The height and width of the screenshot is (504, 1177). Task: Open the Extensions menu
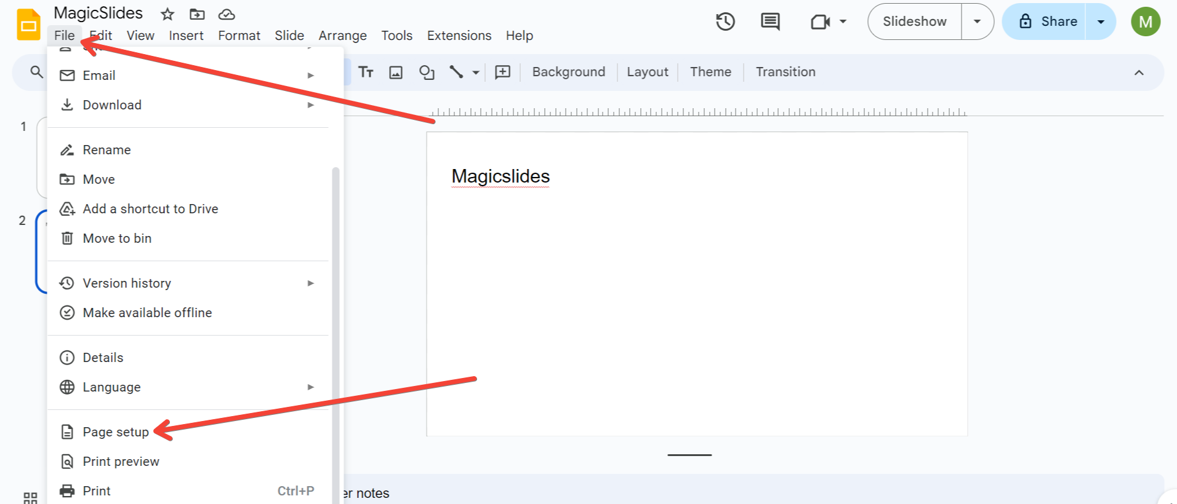(459, 36)
